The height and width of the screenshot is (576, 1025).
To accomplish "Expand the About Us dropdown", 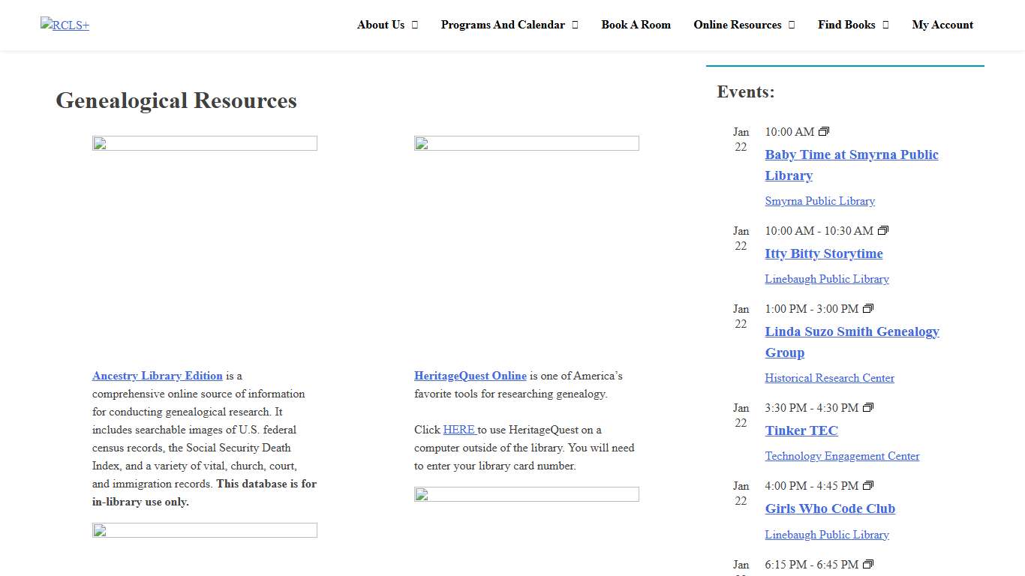I will point(387,25).
